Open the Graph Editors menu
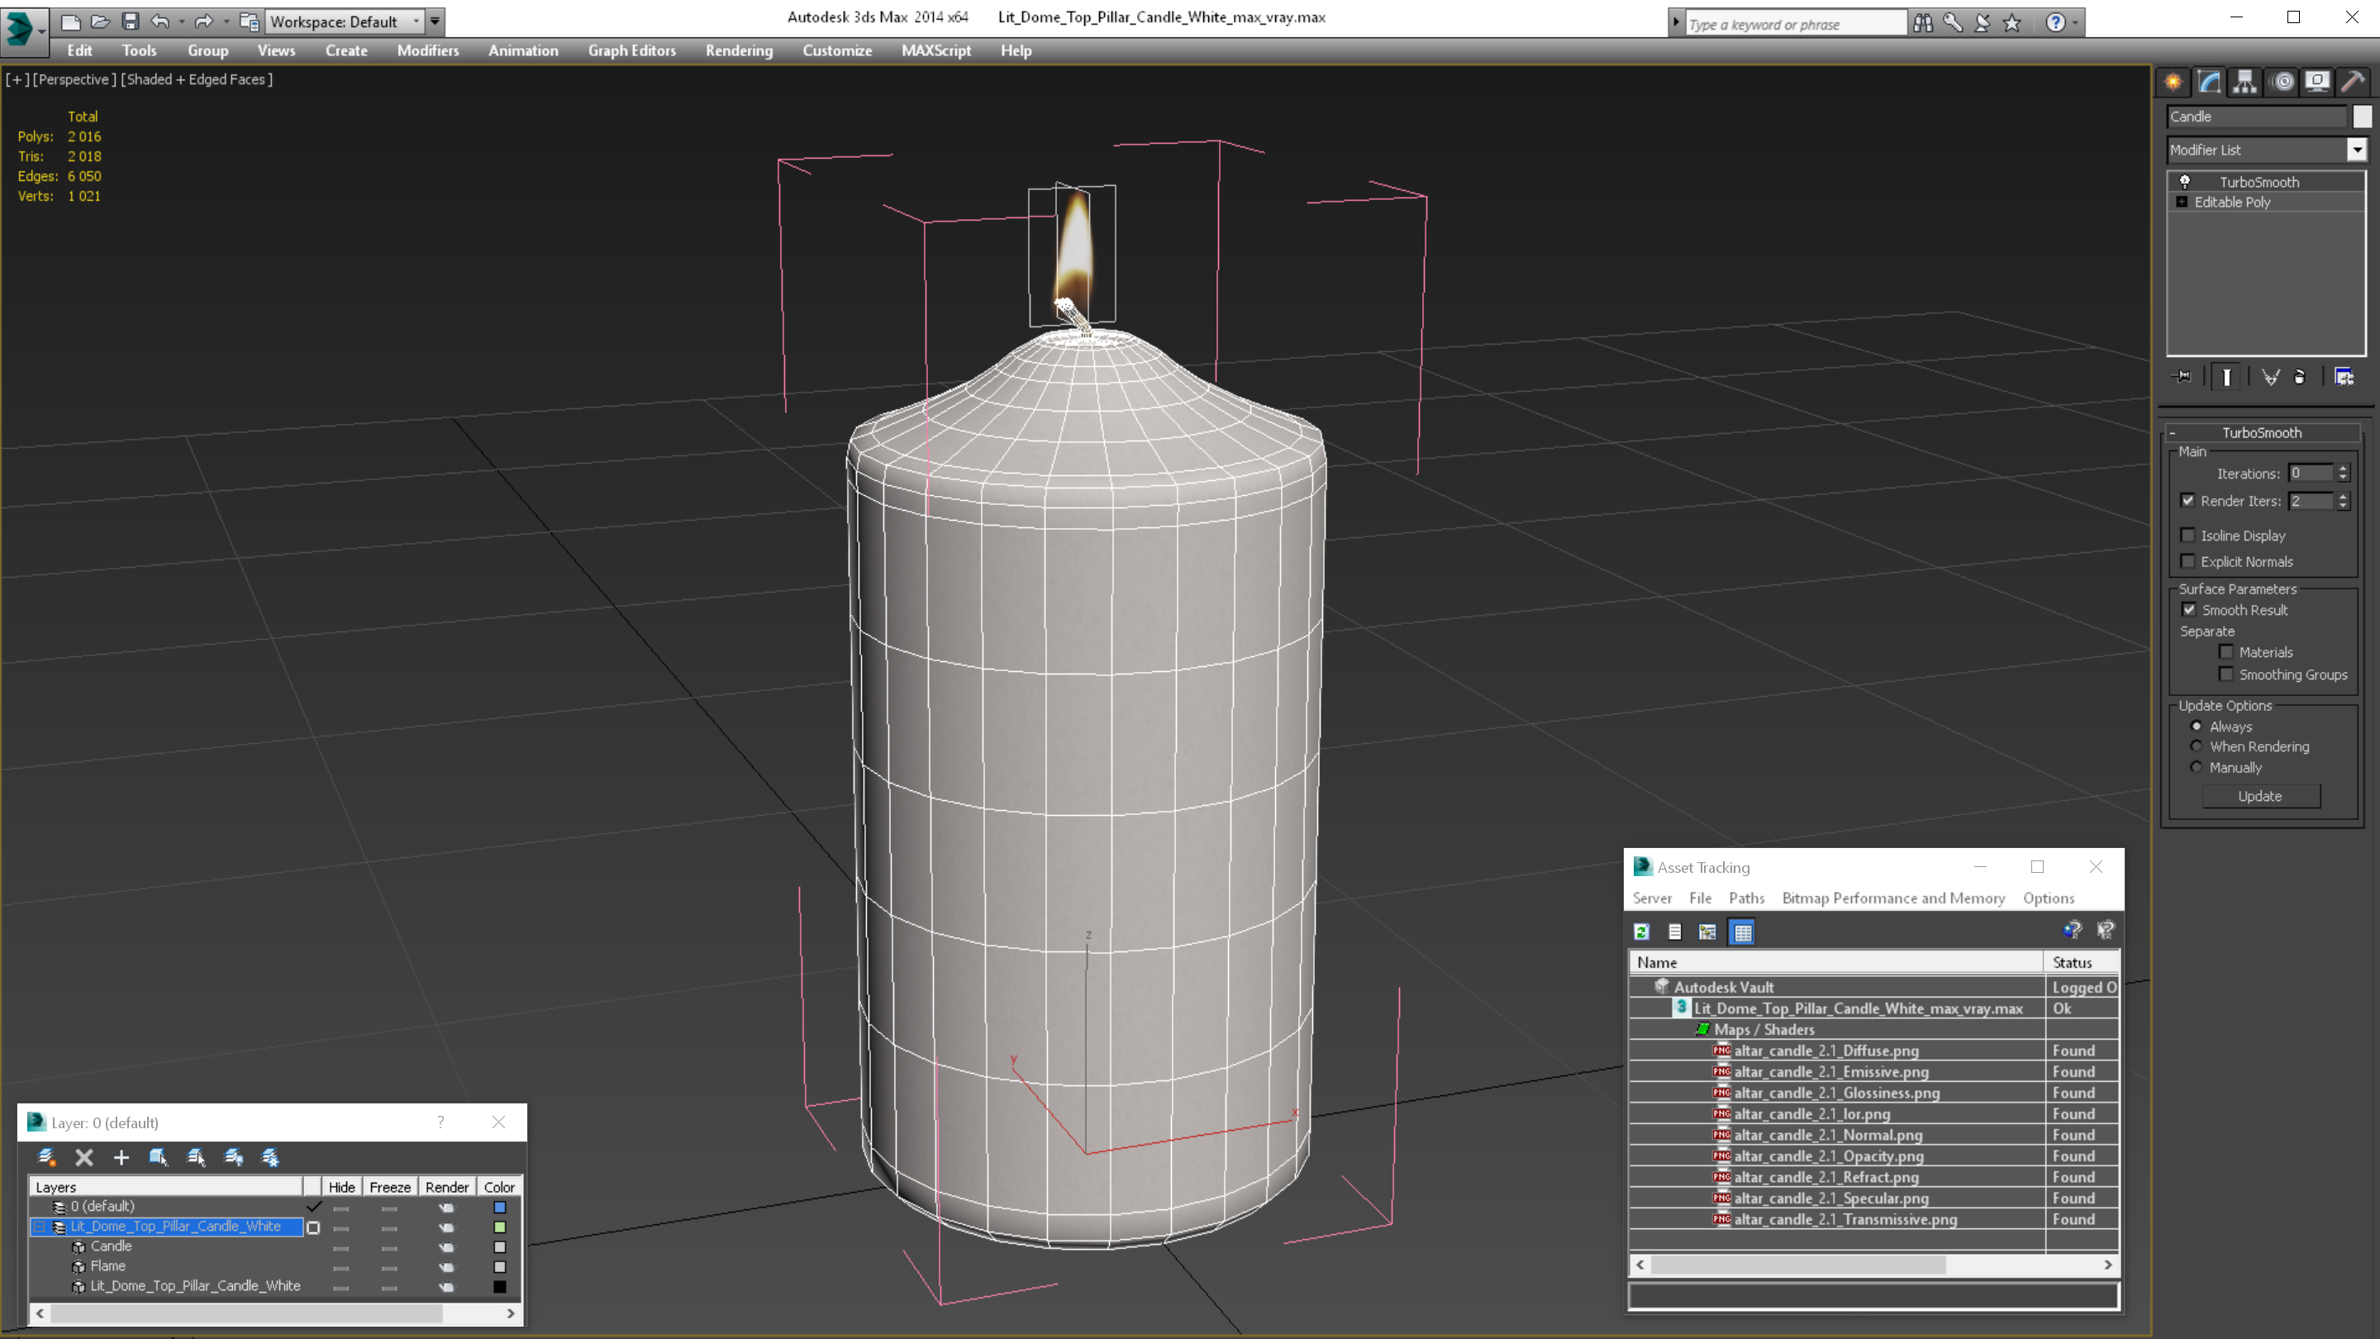Image resolution: width=2380 pixels, height=1339 pixels. pyautogui.click(x=632, y=50)
